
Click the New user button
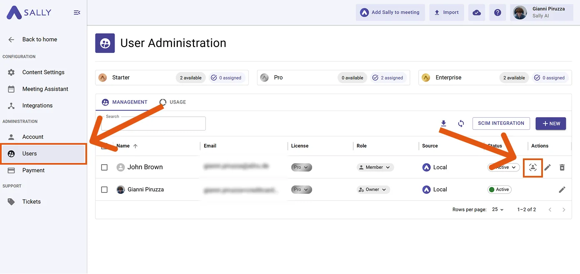click(551, 123)
